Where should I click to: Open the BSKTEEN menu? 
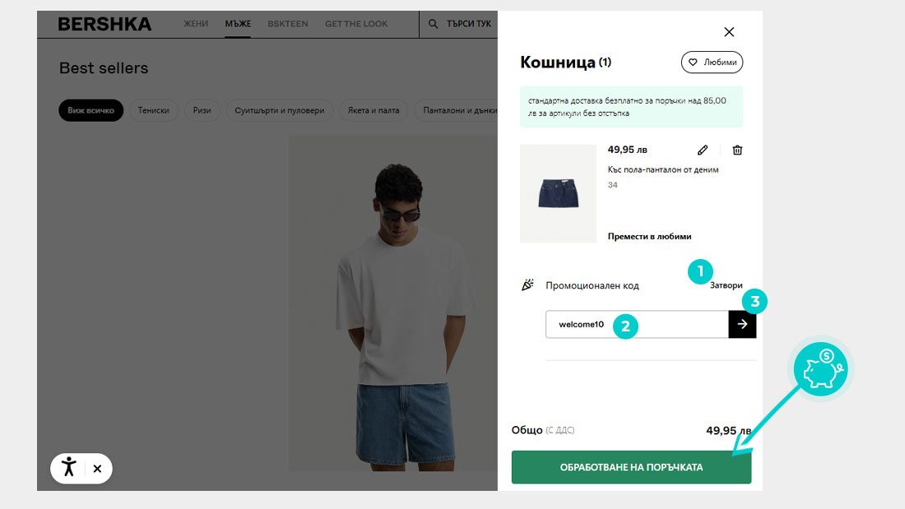287,24
